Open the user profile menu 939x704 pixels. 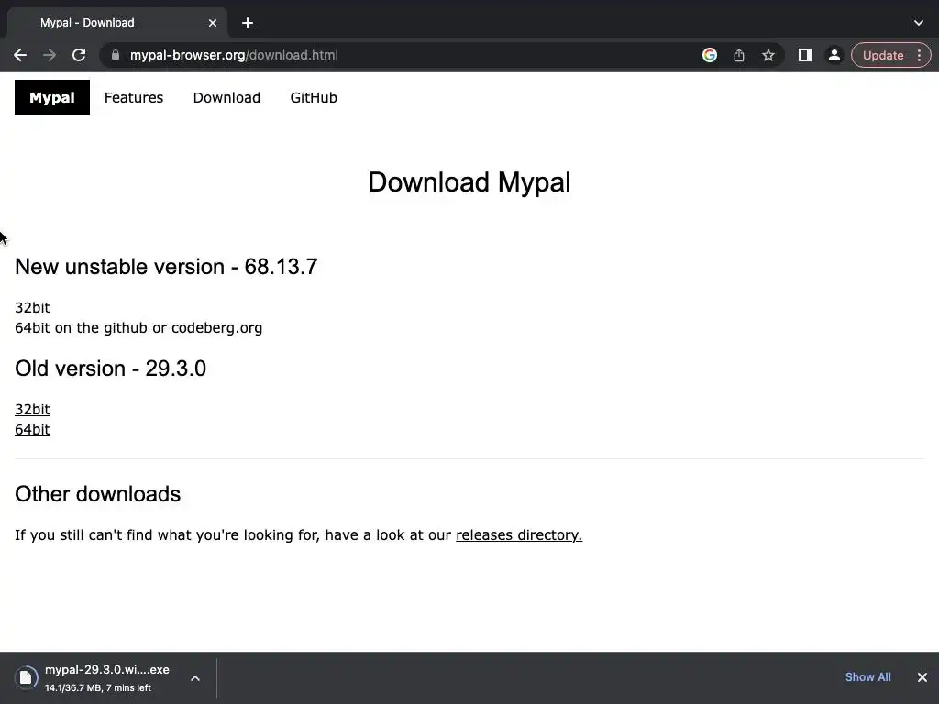click(x=834, y=55)
